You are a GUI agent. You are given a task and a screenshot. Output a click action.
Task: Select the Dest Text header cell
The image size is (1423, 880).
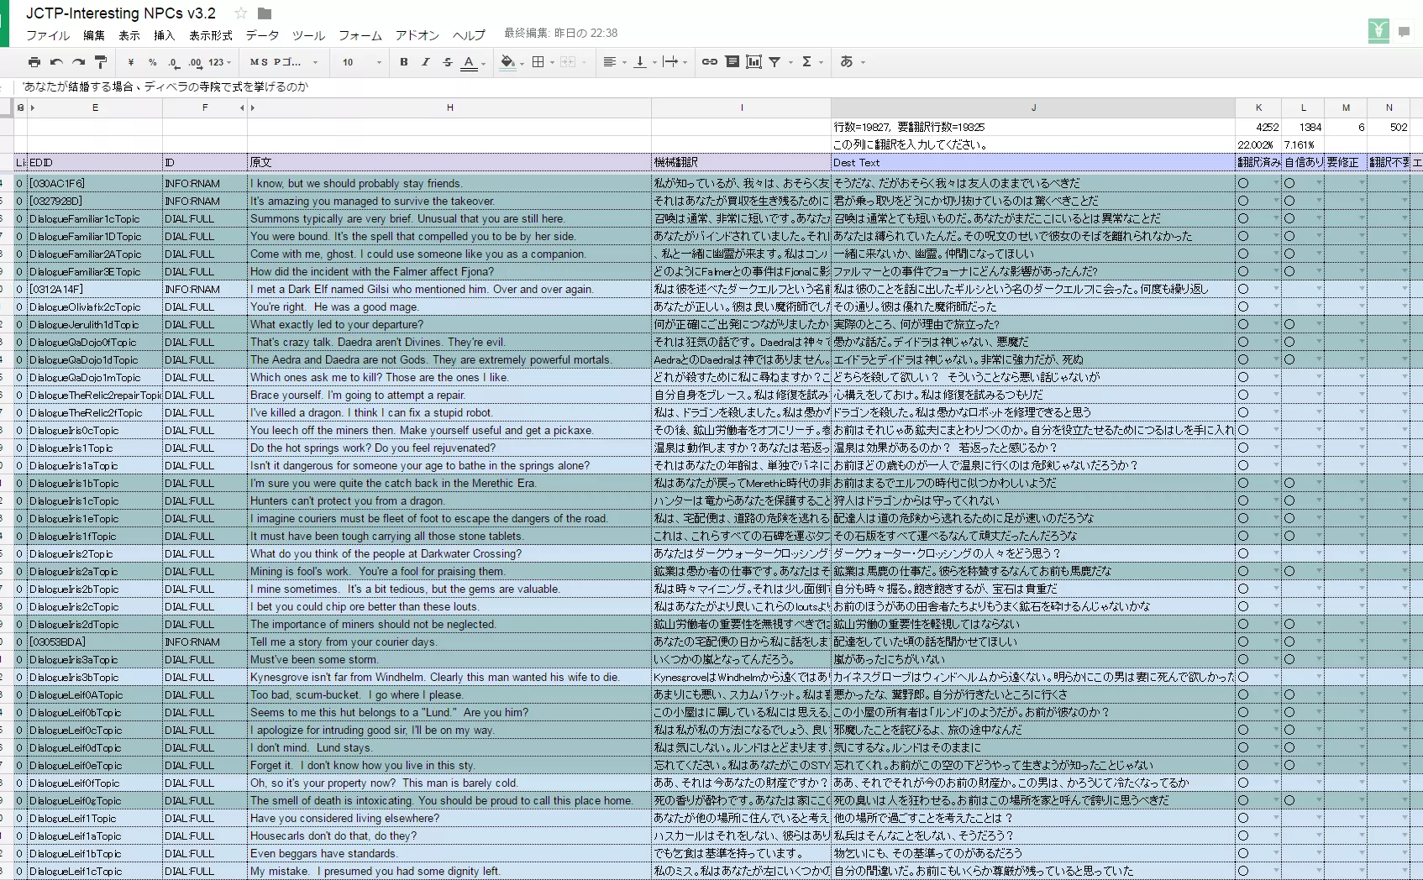[1033, 162]
